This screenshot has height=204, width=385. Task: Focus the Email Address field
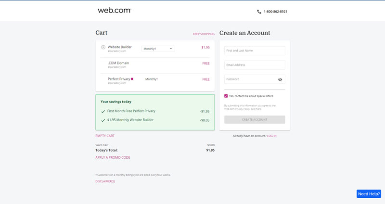click(x=255, y=65)
